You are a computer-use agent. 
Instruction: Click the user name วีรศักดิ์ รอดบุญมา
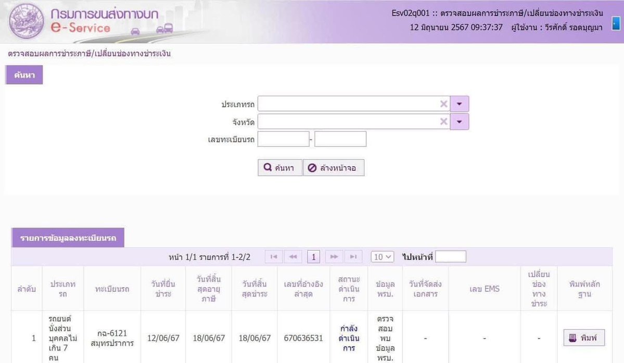click(x=574, y=28)
